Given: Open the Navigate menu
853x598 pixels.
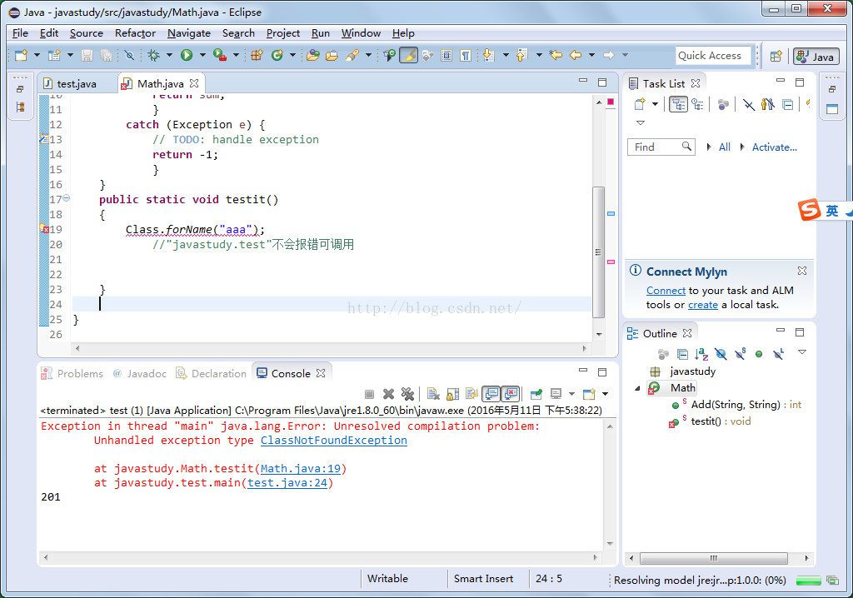Looking at the screenshot, I should pos(189,33).
